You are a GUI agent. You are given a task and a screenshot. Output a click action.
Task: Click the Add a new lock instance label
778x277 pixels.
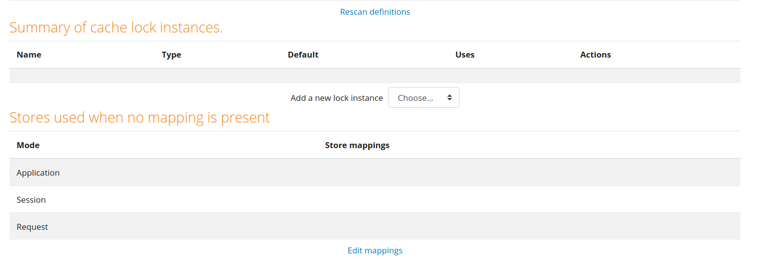(x=337, y=98)
